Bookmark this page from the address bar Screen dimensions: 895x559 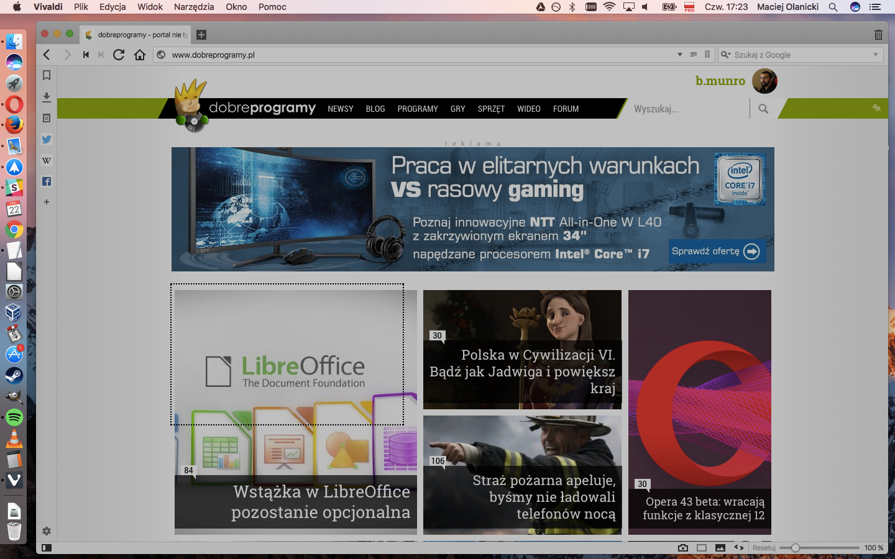click(x=707, y=55)
